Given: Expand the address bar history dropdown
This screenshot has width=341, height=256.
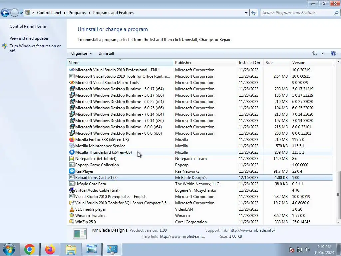Looking at the screenshot, I should (x=246, y=13).
